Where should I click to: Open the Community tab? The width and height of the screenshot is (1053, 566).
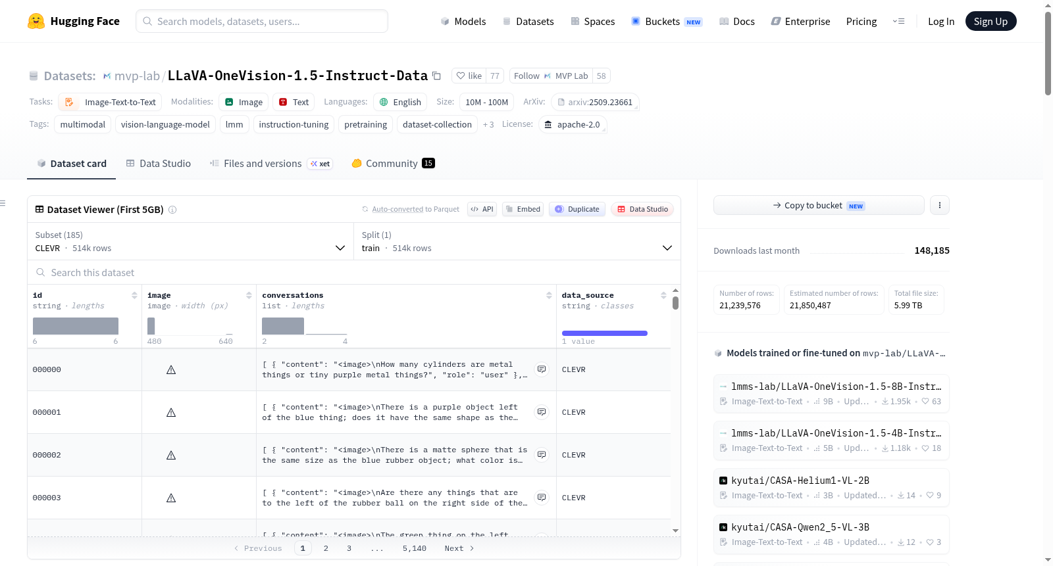click(x=393, y=164)
